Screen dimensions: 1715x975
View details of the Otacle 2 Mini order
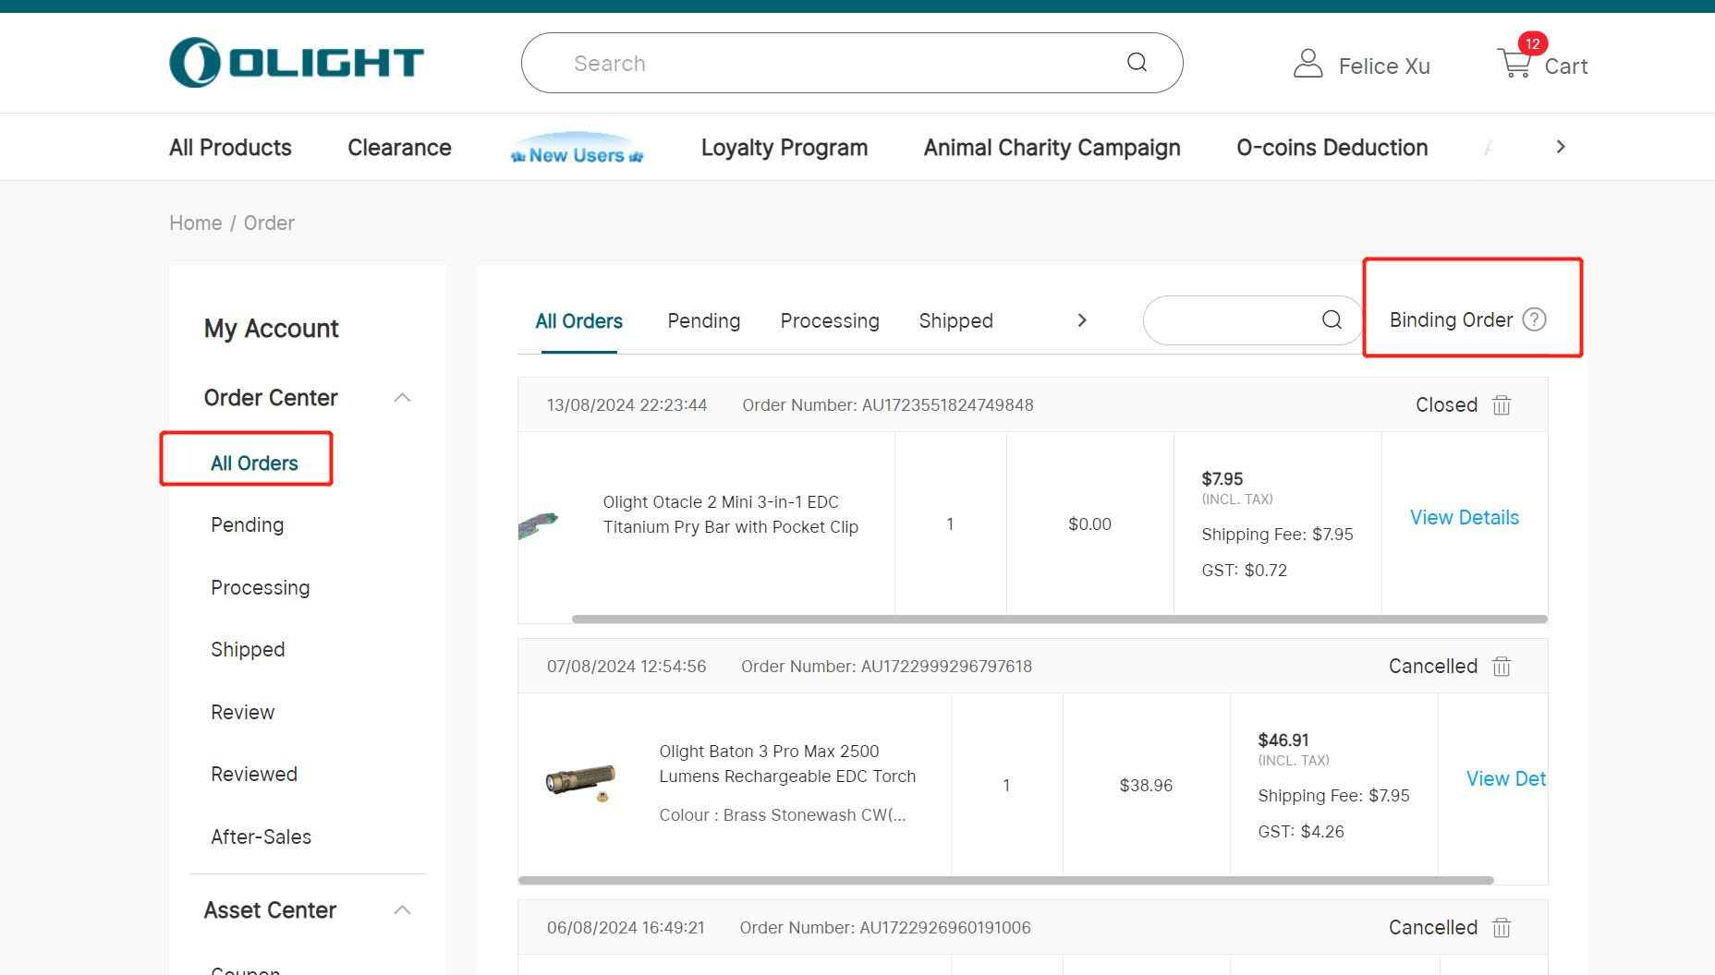point(1464,518)
